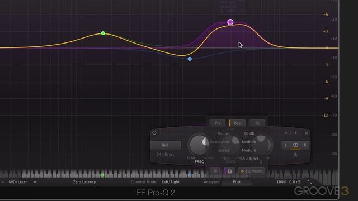Screen dimensions: 358x201
Task: Open the Bell filter shape selector
Action: [166, 145]
